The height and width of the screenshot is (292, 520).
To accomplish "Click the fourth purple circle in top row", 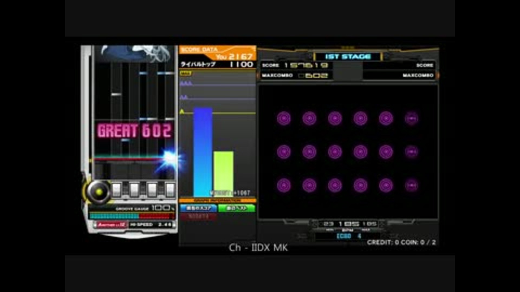I will [361, 118].
